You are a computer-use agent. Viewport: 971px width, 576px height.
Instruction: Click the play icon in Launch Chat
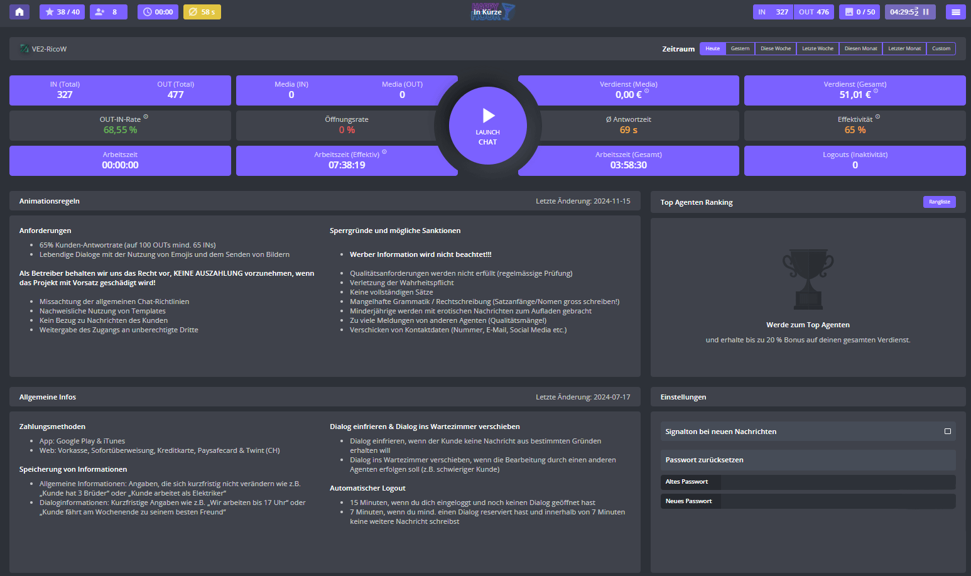(x=489, y=116)
